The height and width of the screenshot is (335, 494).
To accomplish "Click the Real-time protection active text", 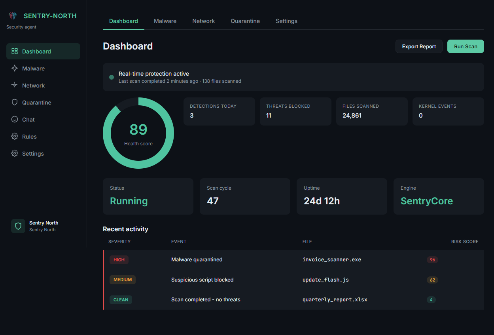I will coord(154,74).
